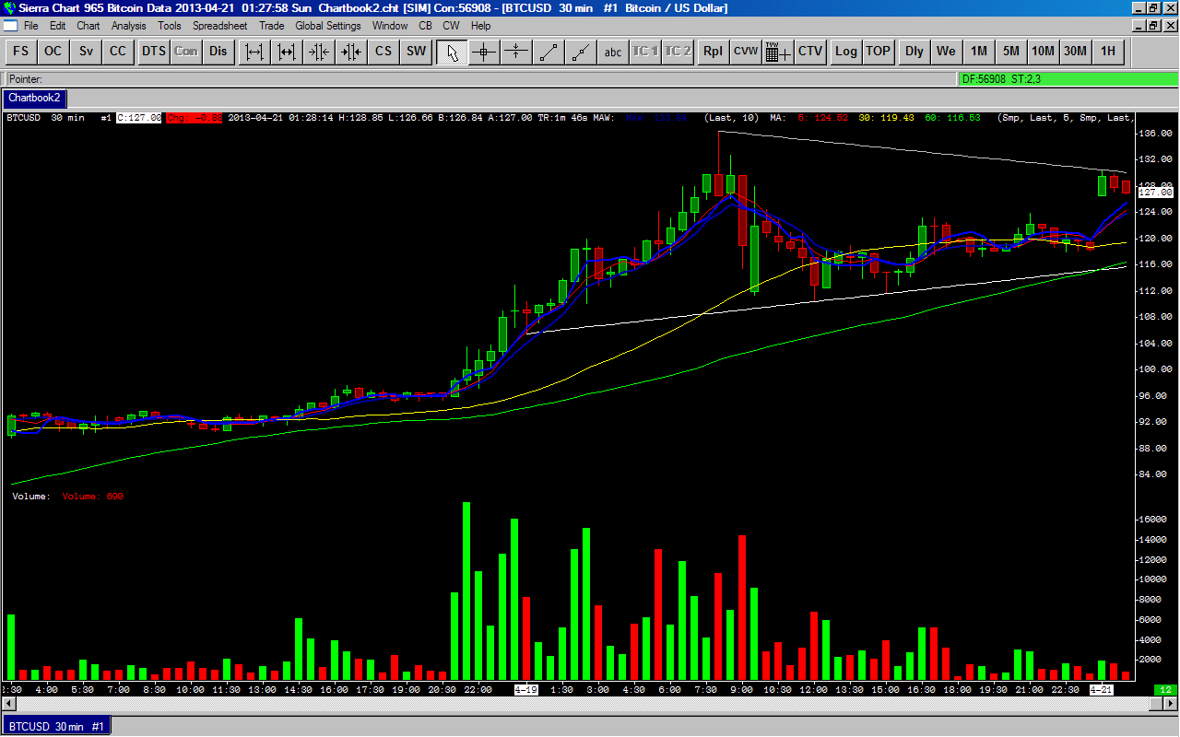Click the red Volume value label

click(93, 497)
